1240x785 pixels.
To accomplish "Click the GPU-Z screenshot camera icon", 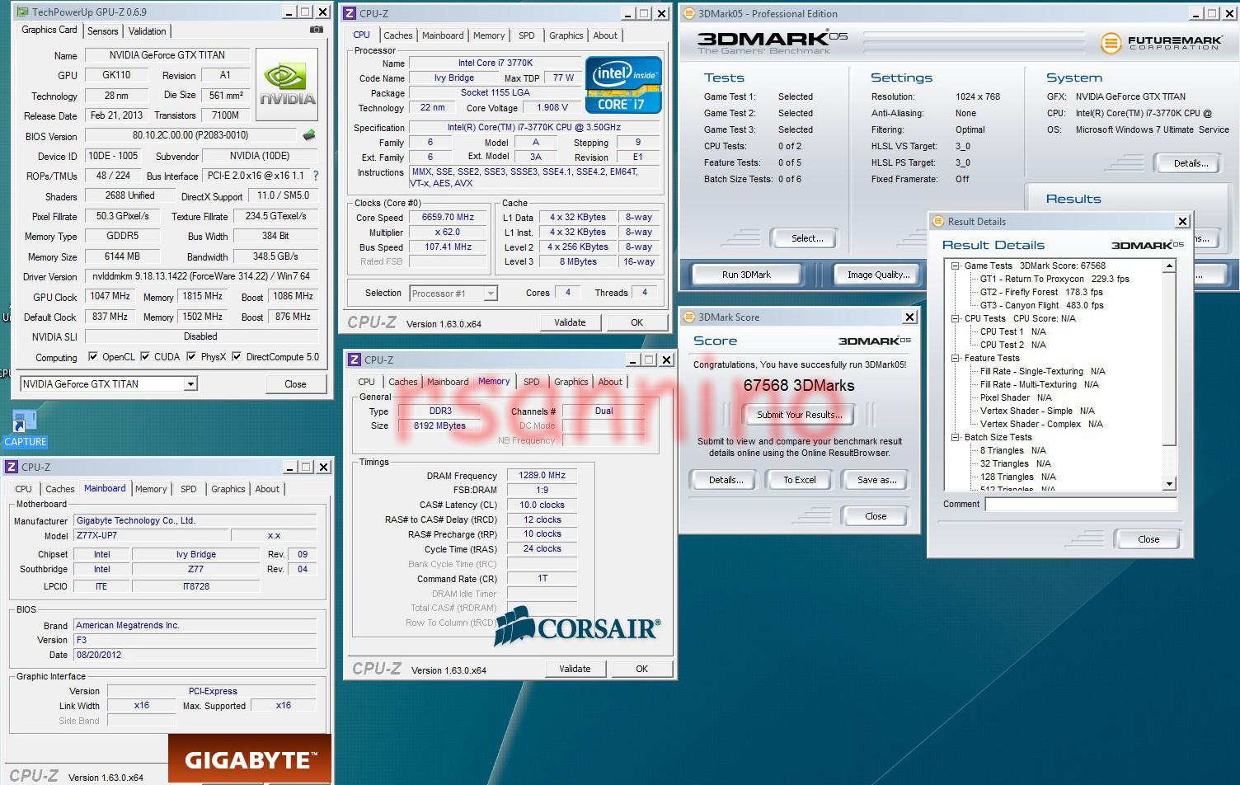I will click(x=317, y=30).
